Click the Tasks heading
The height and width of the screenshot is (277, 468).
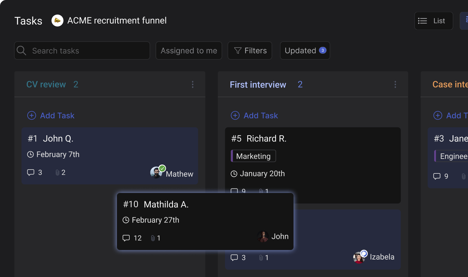[x=28, y=21]
